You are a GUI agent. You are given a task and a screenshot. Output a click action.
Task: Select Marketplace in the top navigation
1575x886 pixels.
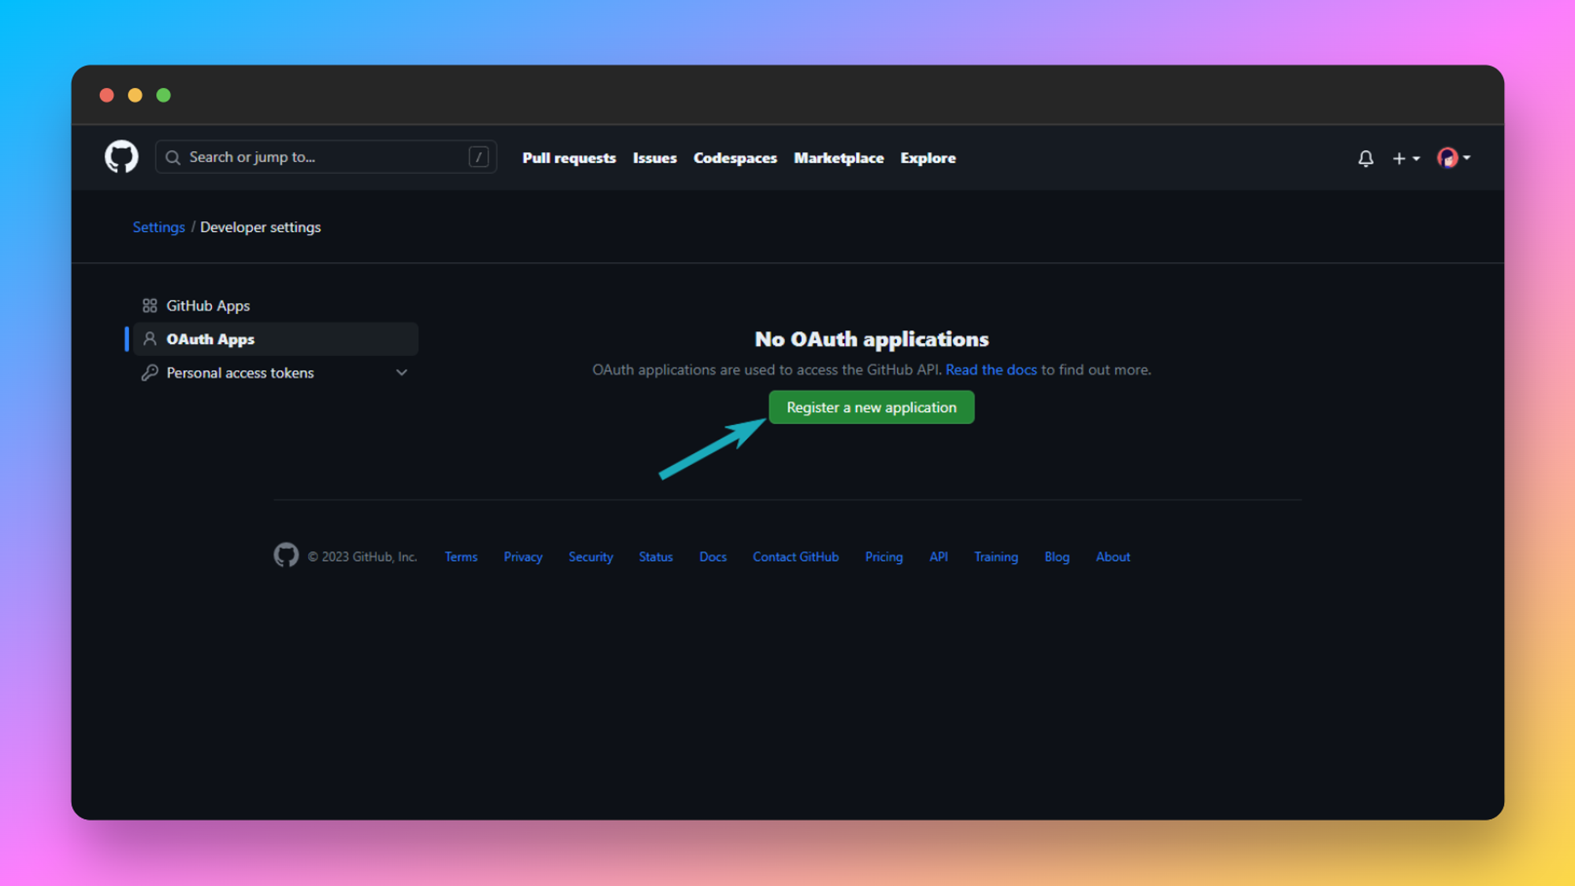pos(839,157)
